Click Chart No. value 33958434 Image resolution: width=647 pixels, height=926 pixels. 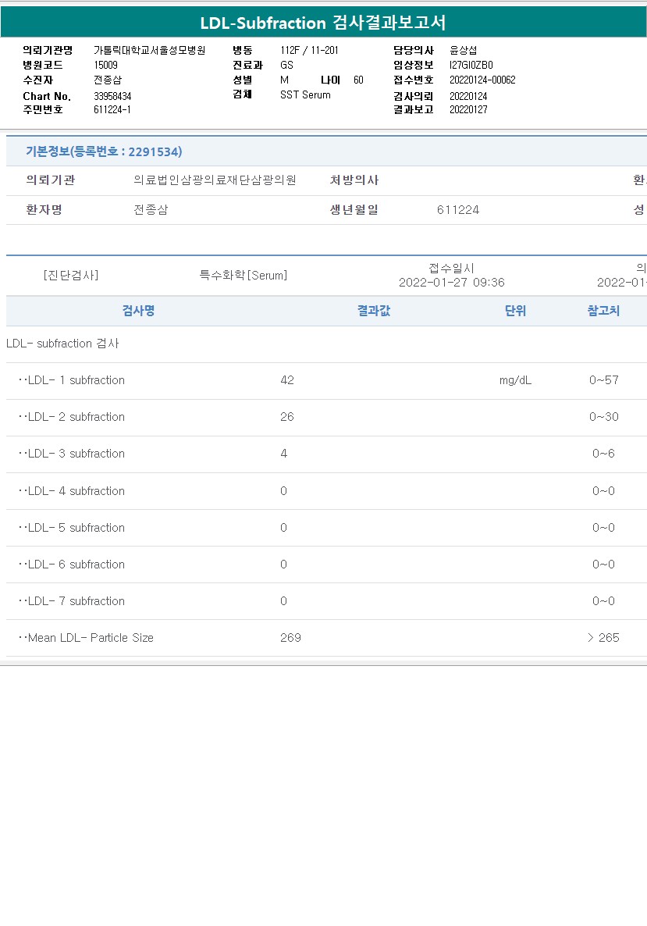coord(112,96)
